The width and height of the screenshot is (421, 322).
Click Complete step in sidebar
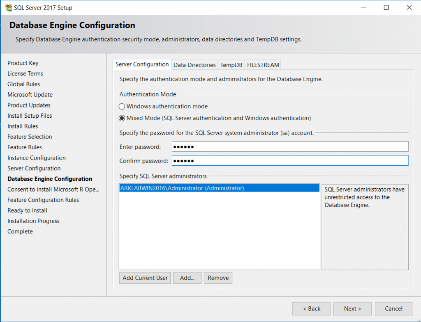tap(20, 231)
